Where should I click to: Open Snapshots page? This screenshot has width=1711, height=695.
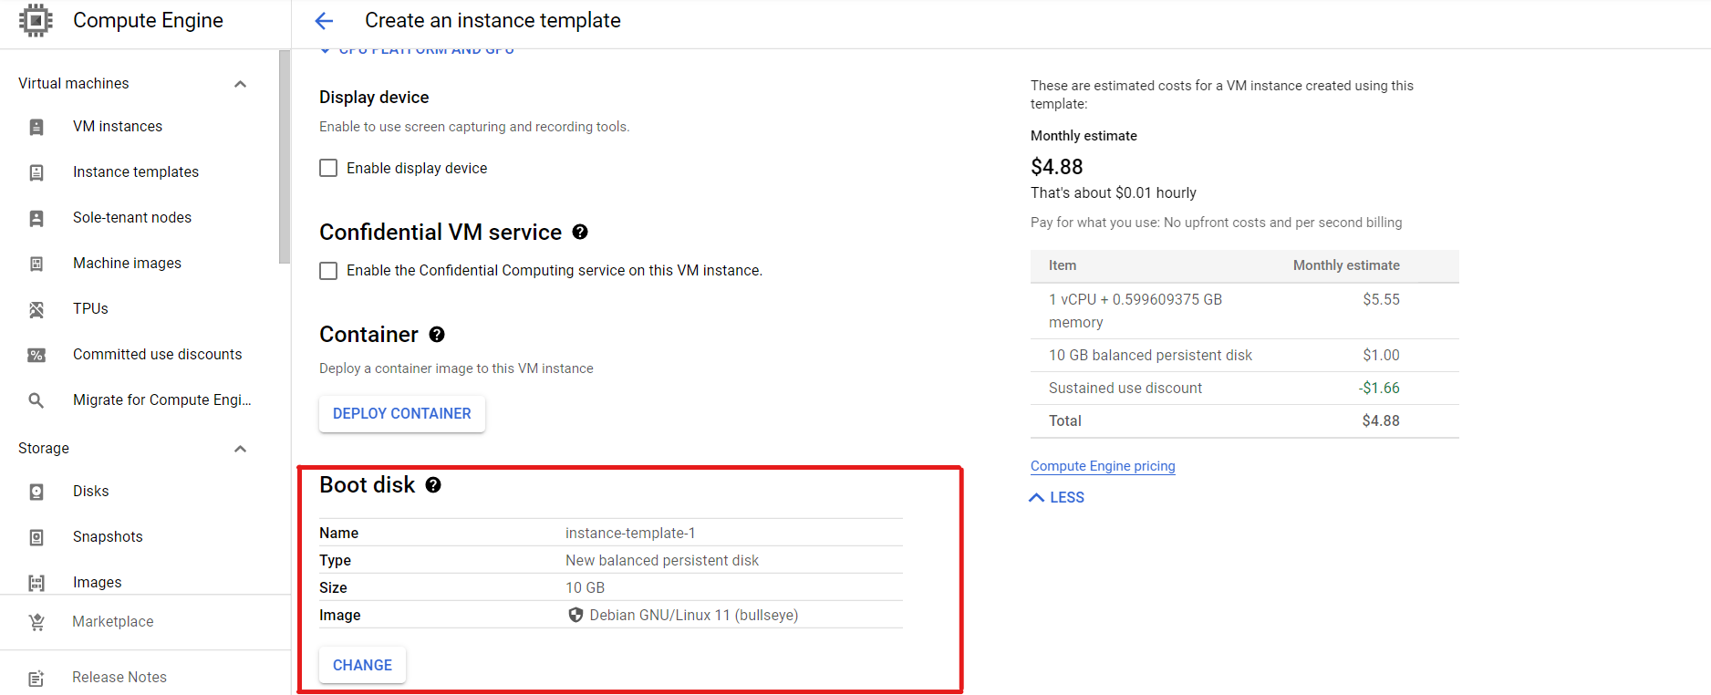pyautogui.click(x=108, y=536)
